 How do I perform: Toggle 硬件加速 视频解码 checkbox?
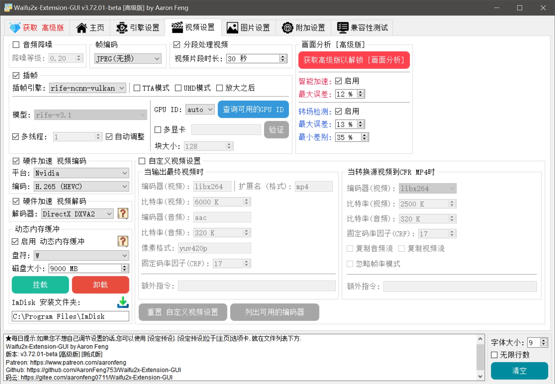[x=16, y=201]
